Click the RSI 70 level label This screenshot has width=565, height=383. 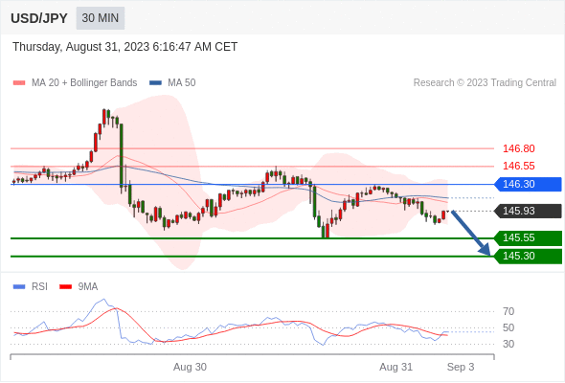pos(508,311)
